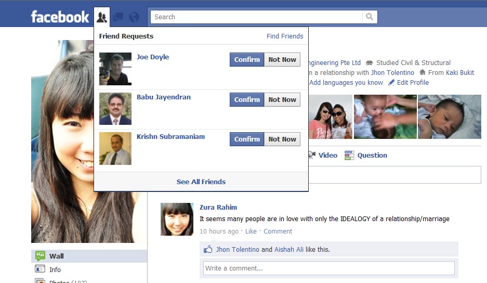Screen dimensions: 487x283
Task: Open Zura Rahim's name link on post
Action: tap(218, 207)
